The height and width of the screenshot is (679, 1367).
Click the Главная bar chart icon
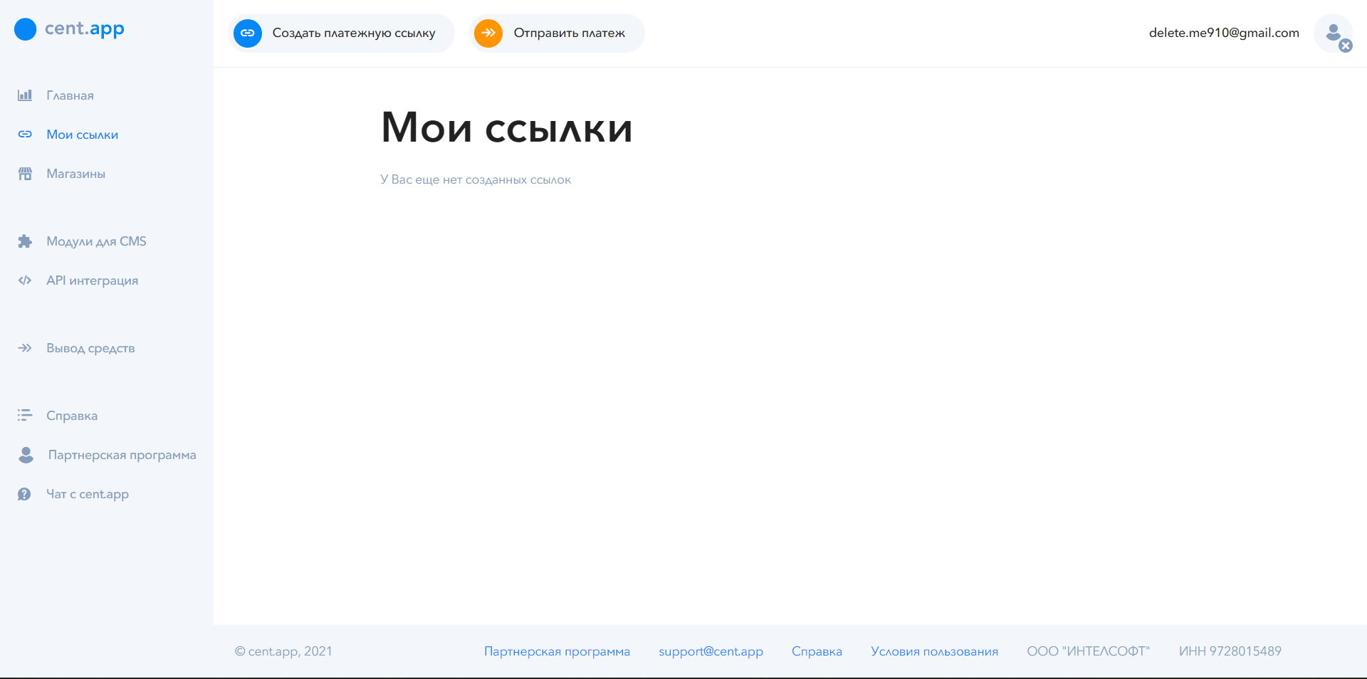tap(25, 95)
